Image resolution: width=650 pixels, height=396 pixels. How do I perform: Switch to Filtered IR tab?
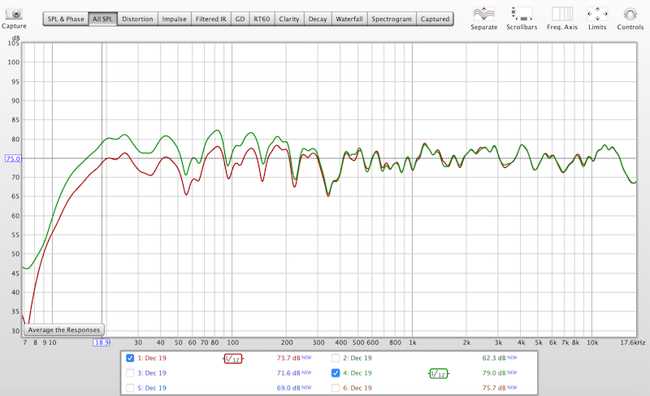pyautogui.click(x=211, y=19)
